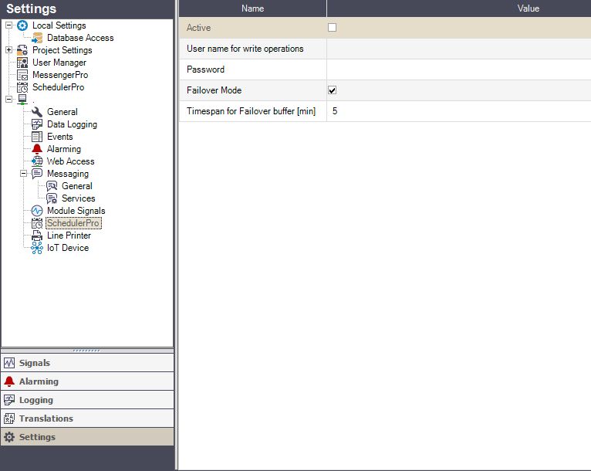Select IoT Device tree item

click(68, 248)
